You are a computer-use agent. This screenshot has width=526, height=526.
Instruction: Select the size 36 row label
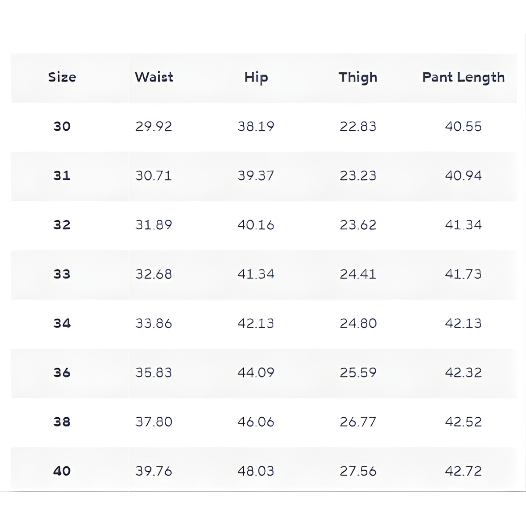point(62,373)
